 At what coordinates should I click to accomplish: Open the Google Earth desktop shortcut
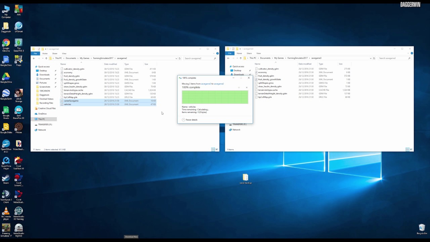[x=6, y=95]
